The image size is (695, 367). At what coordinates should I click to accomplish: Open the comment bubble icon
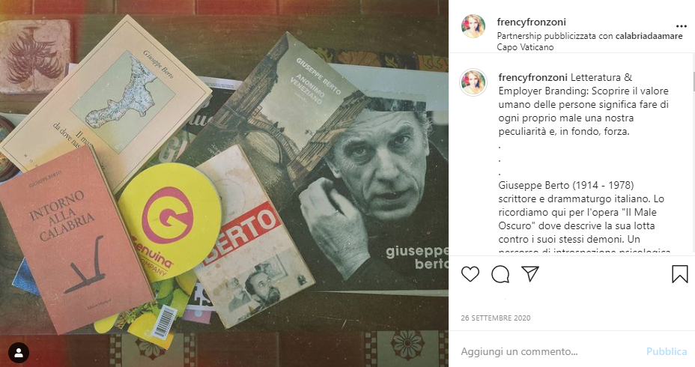(500, 274)
